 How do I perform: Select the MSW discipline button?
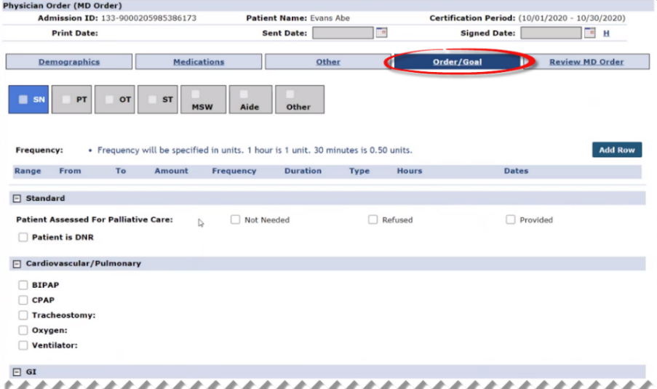point(202,100)
